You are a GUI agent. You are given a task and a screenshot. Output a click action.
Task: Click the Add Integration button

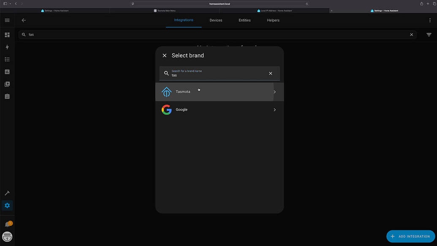coord(410,236)
